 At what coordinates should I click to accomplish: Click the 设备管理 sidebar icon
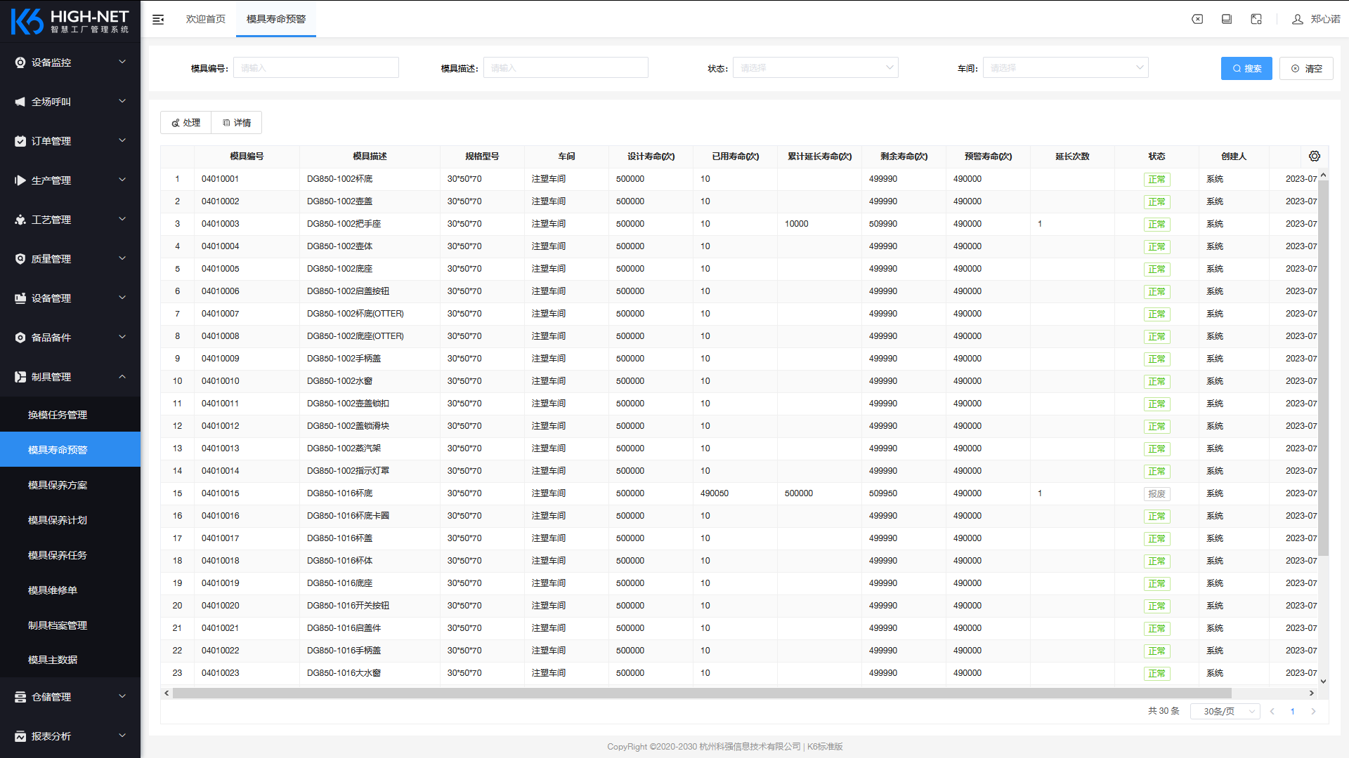[x=20, y=298]
